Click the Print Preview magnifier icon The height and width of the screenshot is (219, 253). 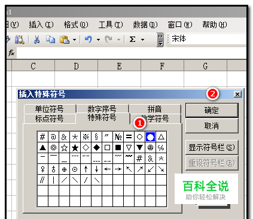click(x=20, y=39)
